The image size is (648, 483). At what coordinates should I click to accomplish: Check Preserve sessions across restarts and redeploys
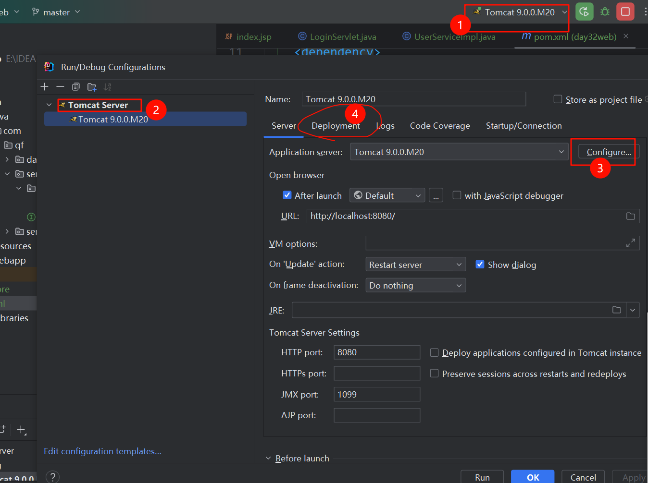click(434, 373)
